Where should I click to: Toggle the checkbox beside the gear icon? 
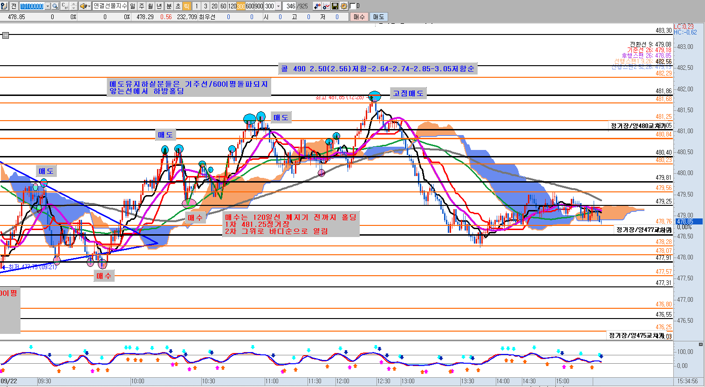tap(353, 6)
